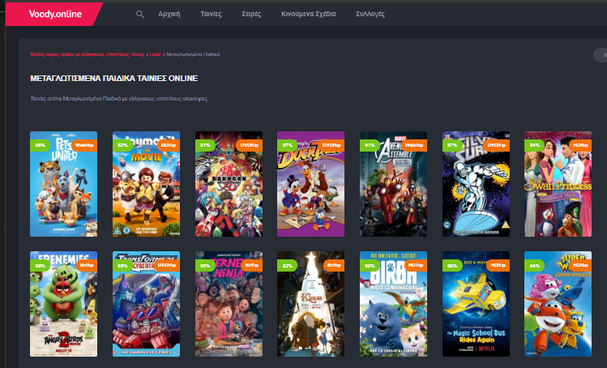
Task: Open the Κινούμενα Σχέδια menu item
Action: 308,14
